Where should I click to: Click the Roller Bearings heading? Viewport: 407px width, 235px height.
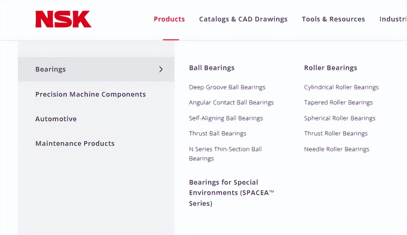pos(330,68)
